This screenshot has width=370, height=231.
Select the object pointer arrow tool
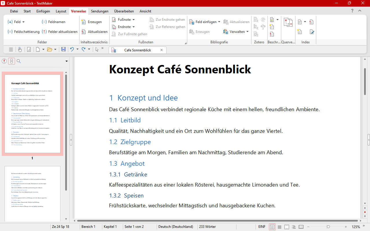[x=97, y=49]
